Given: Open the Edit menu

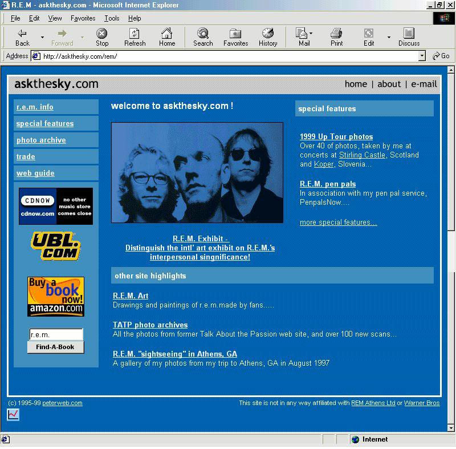Looking at the screenshot, I should [34, 18].
